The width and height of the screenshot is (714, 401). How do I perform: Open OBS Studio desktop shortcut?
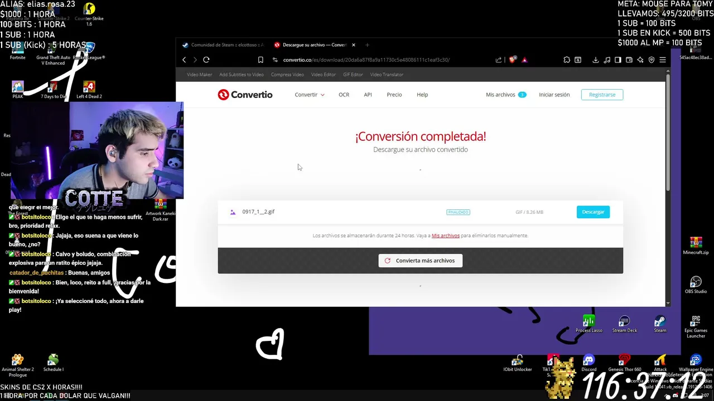[x=696, y=285]
